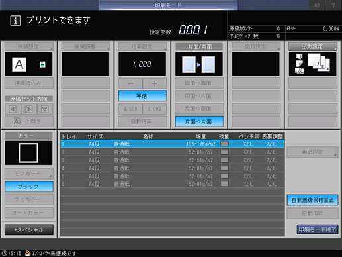Click the speaker sound icon
Screen dimensions: 342x257
tap(316, 5)
